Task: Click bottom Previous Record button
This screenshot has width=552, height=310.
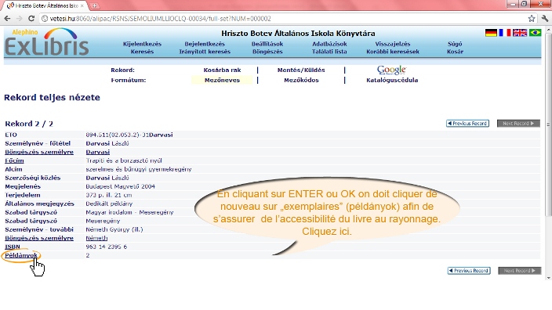Action: tap(469, 271)
